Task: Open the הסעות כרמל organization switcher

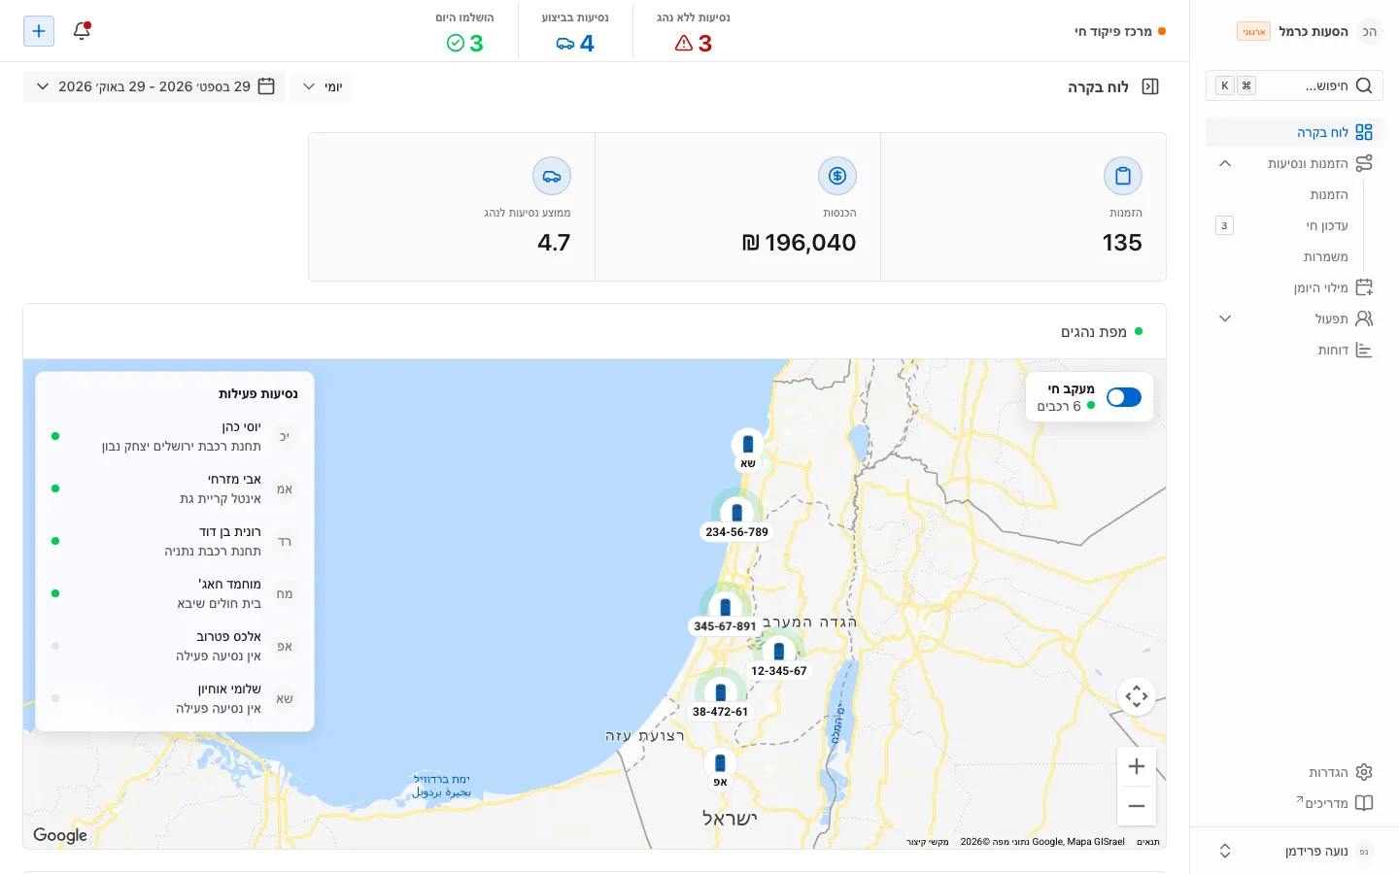Action: point(1309,31)
